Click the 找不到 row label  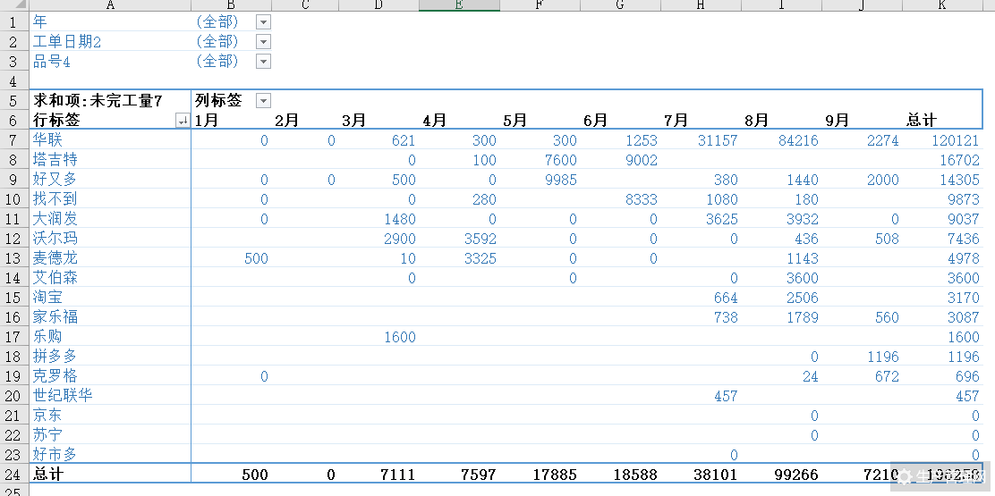coord(55,199)
